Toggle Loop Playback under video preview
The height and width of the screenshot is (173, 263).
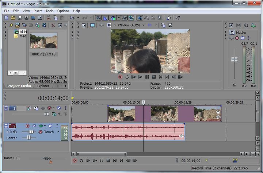(x=127, y=77)
